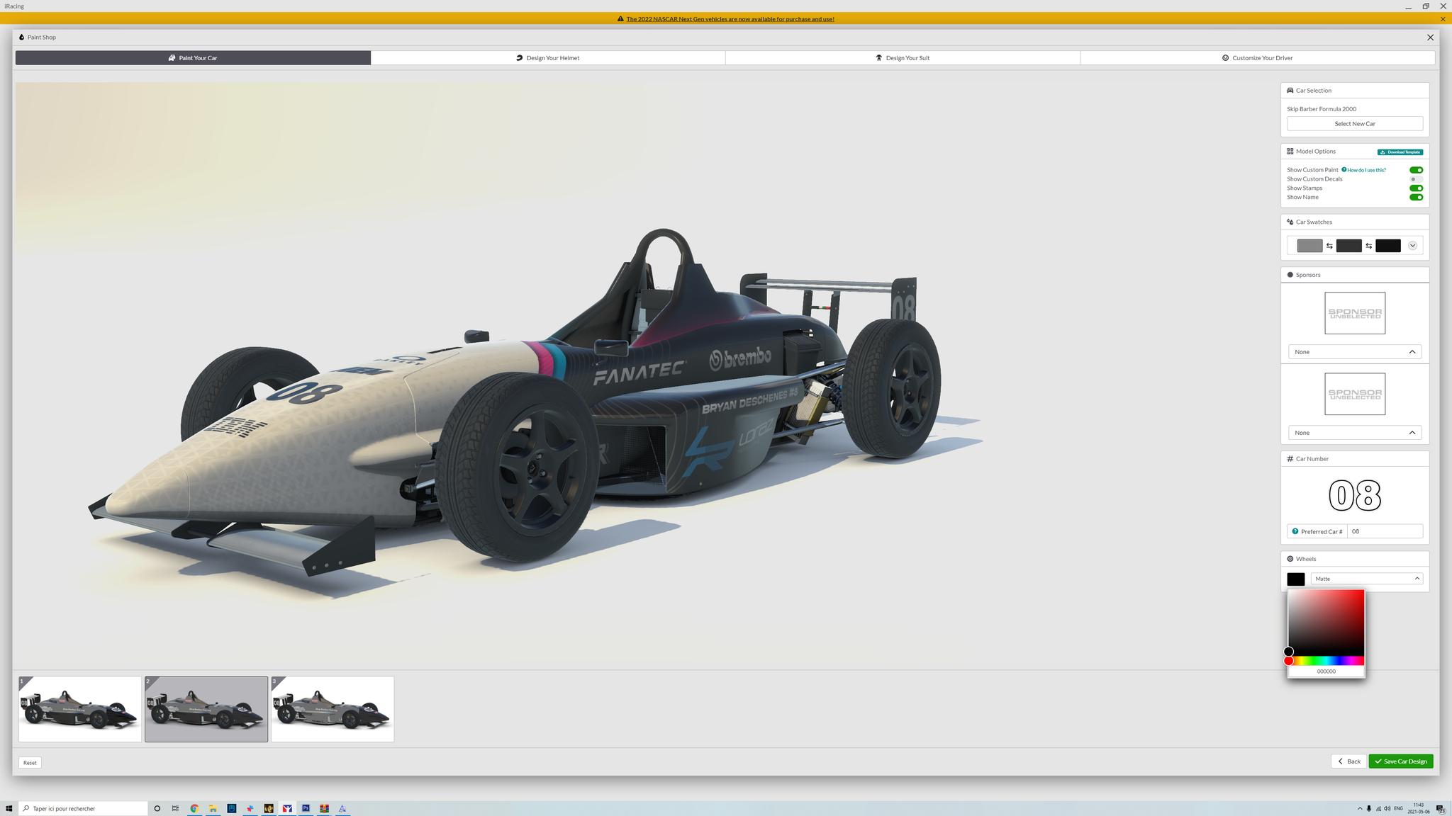1452x816 pixels.
Task: Click the Car Number hash icon
Action: (1290, 458)
